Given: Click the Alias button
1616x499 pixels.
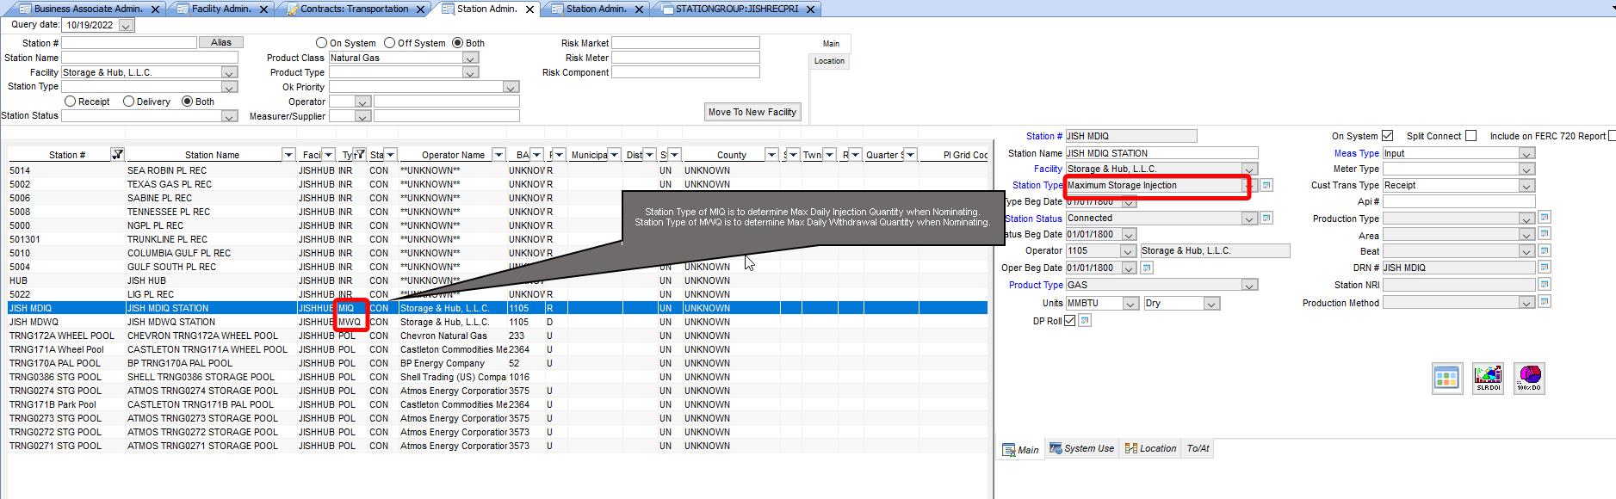Looking at the screenshot, I should pyautogui.click(x=221, y=42).
